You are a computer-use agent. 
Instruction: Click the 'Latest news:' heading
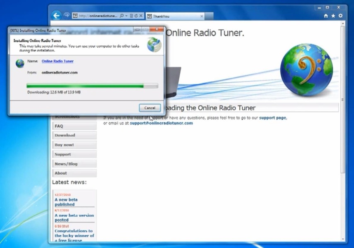pyautogui.click(x=69, y=182)
